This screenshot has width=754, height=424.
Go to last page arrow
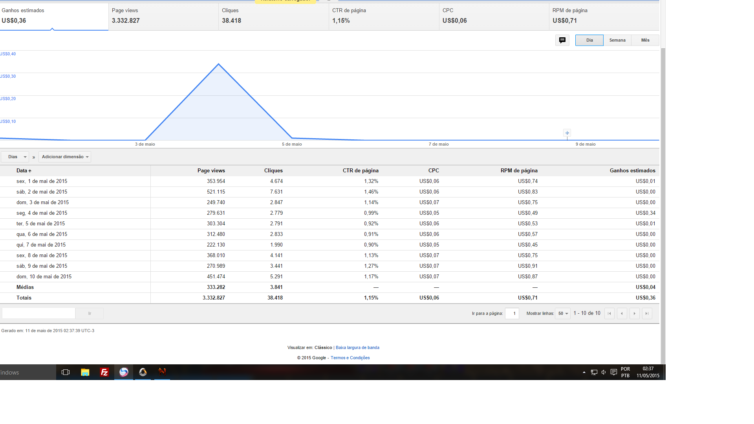coord(647,313)
